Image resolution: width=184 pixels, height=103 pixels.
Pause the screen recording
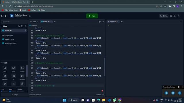point(166,93)
